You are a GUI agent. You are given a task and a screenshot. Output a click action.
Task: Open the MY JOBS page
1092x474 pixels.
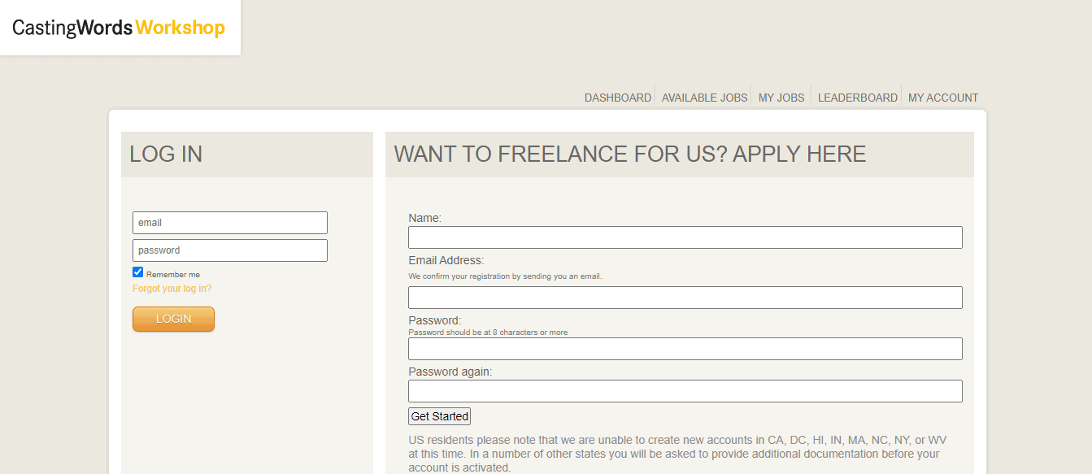pos(781,98)
